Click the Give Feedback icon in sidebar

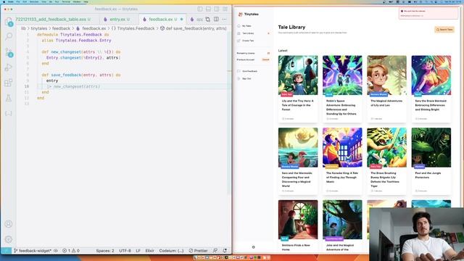239,71
